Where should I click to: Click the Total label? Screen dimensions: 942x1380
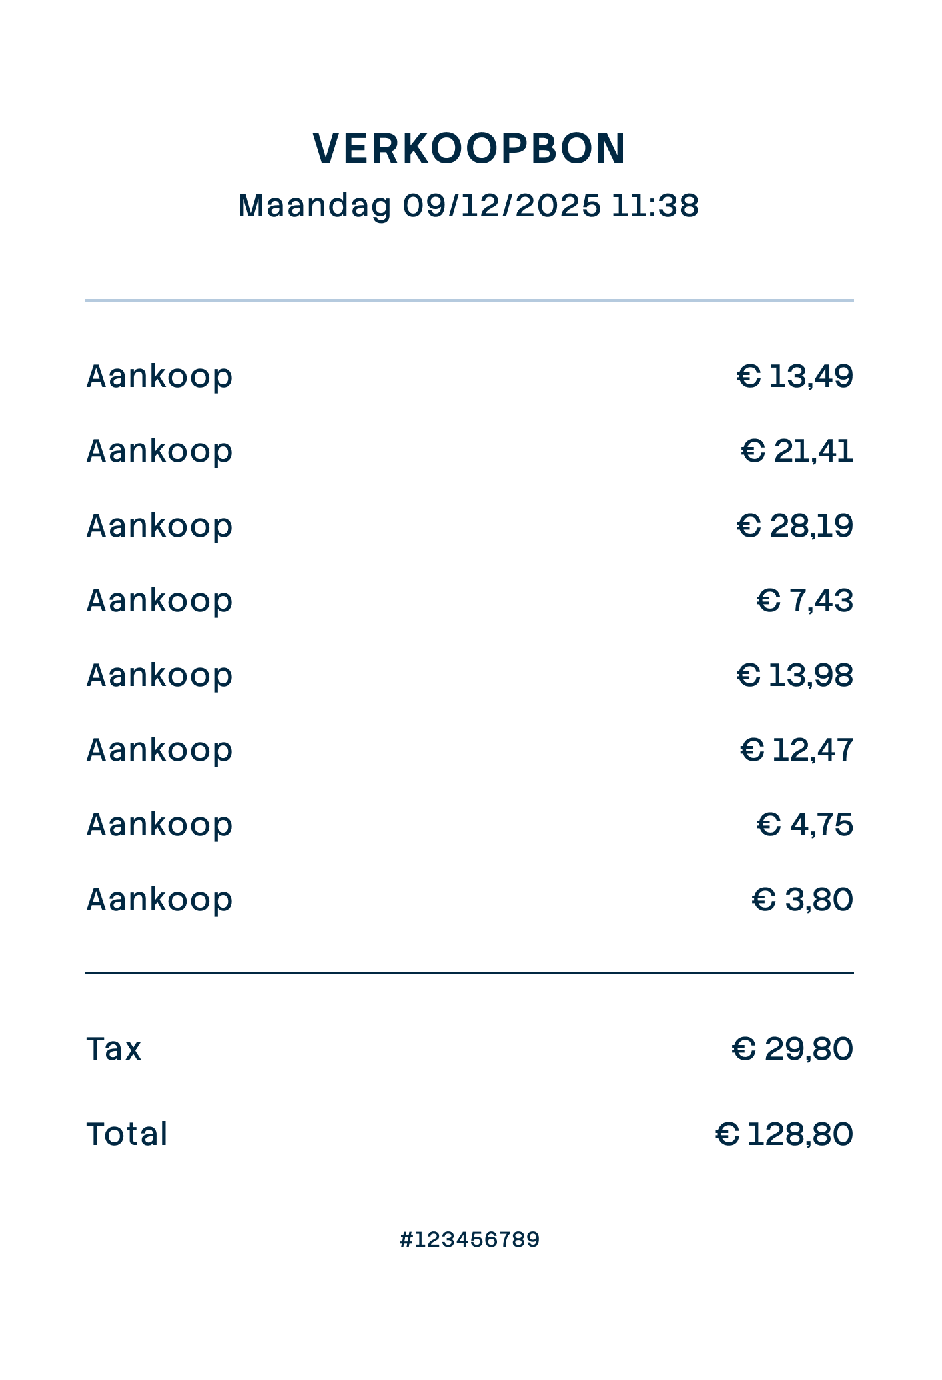pyautogui.click(x=127, y=1134)
